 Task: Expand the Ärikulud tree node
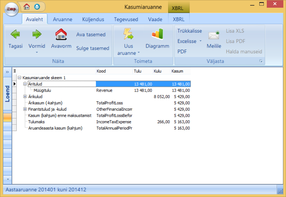click(25, 97)
